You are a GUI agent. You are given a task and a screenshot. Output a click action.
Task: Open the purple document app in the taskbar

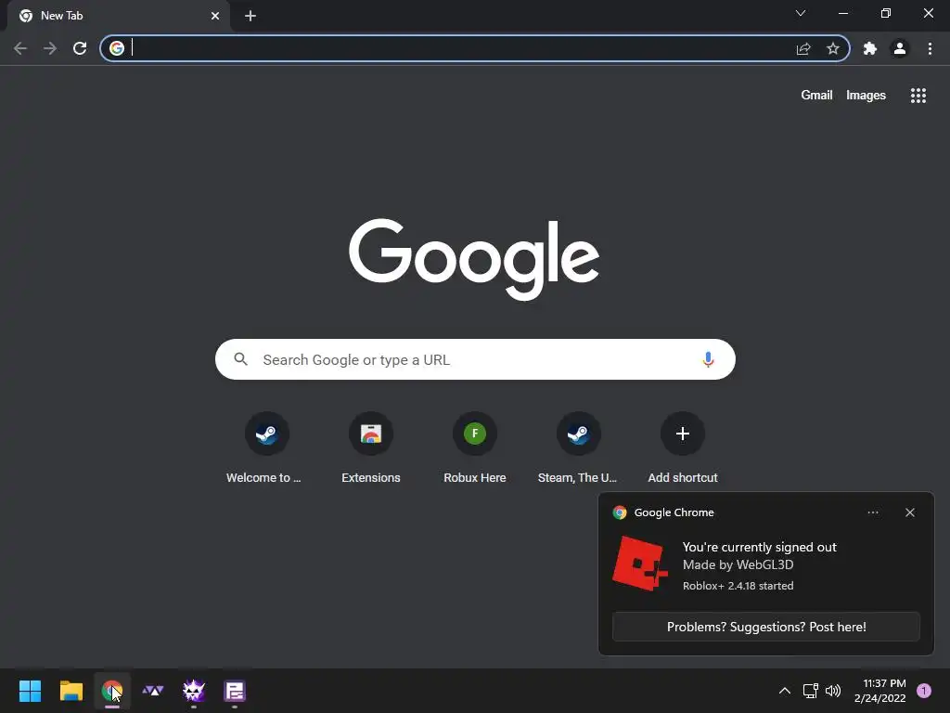(235, 691)
